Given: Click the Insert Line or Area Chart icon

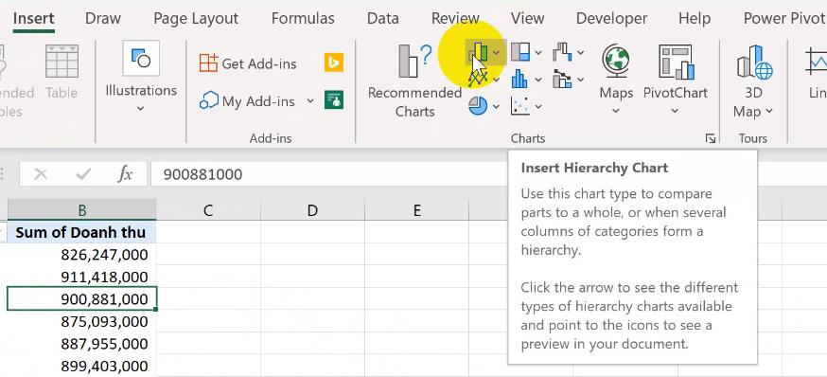Looking at the screenshot, I should (477, 80).
